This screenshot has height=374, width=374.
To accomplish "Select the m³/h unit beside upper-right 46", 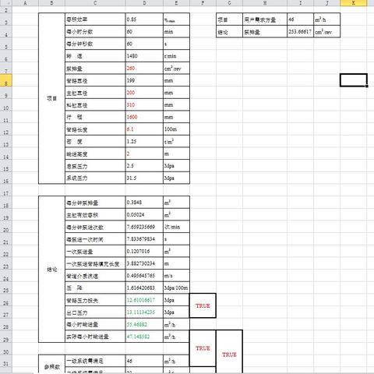I will pyautogui.click(x=327, y=19).
